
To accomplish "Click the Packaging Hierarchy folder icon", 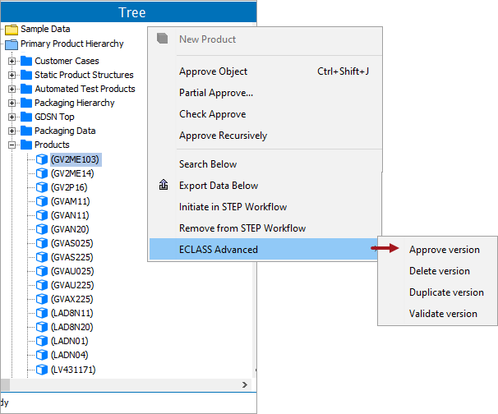I will 26,103.
